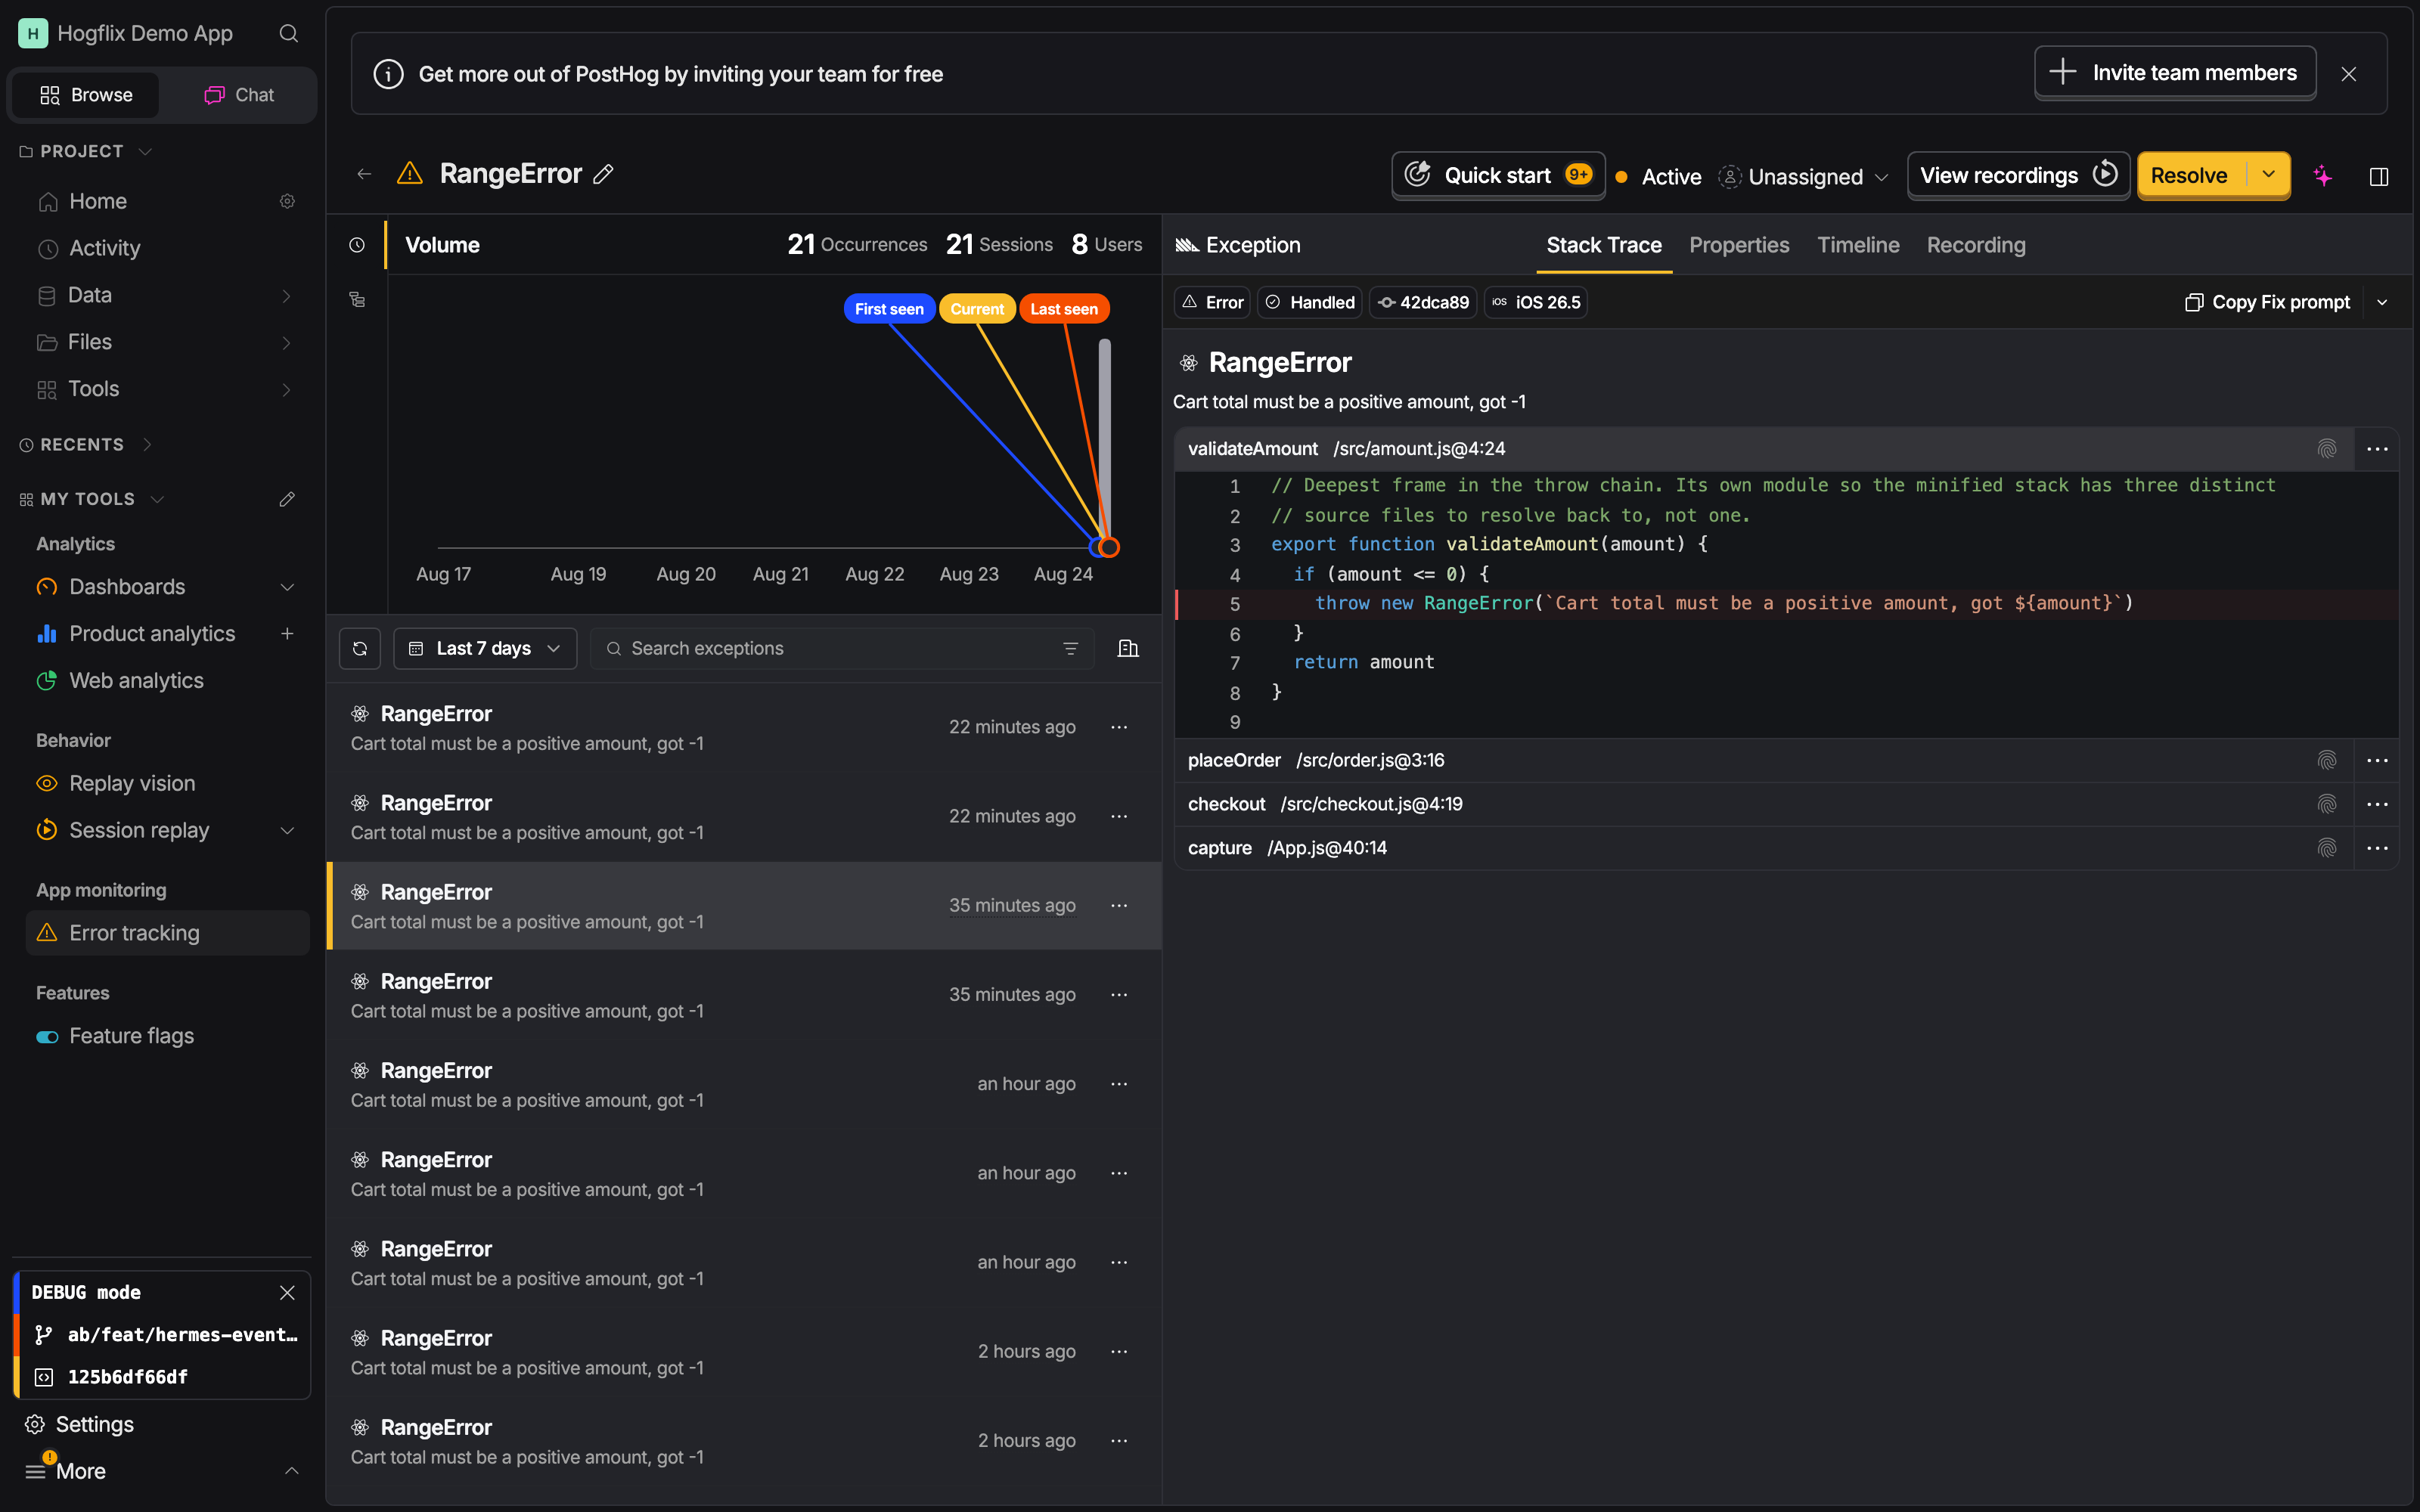Open more options for the checkout frame
This screenshot has height=1512, width=2420.
tap(2377, 805)
